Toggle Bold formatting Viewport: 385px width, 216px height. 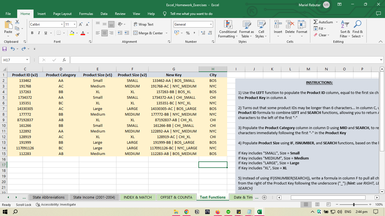click(x=32, y=33)
